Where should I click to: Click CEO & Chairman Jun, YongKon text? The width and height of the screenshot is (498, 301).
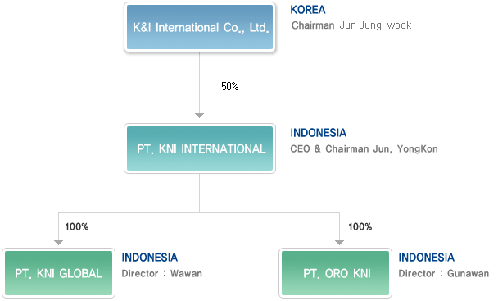[x=364, y=149]
